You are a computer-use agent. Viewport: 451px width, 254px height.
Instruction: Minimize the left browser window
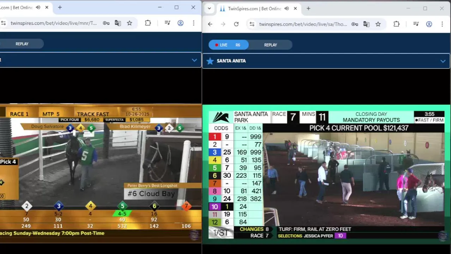pyautogui.click(x=160, y=7)
